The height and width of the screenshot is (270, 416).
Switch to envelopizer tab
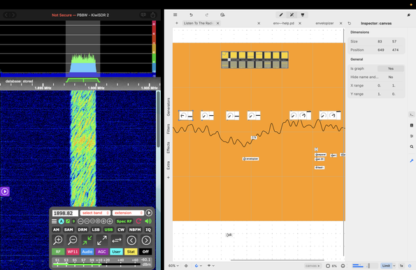click(324, 23)
